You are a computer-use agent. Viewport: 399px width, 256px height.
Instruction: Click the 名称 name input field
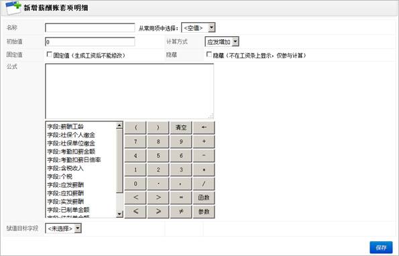point(90,27)
